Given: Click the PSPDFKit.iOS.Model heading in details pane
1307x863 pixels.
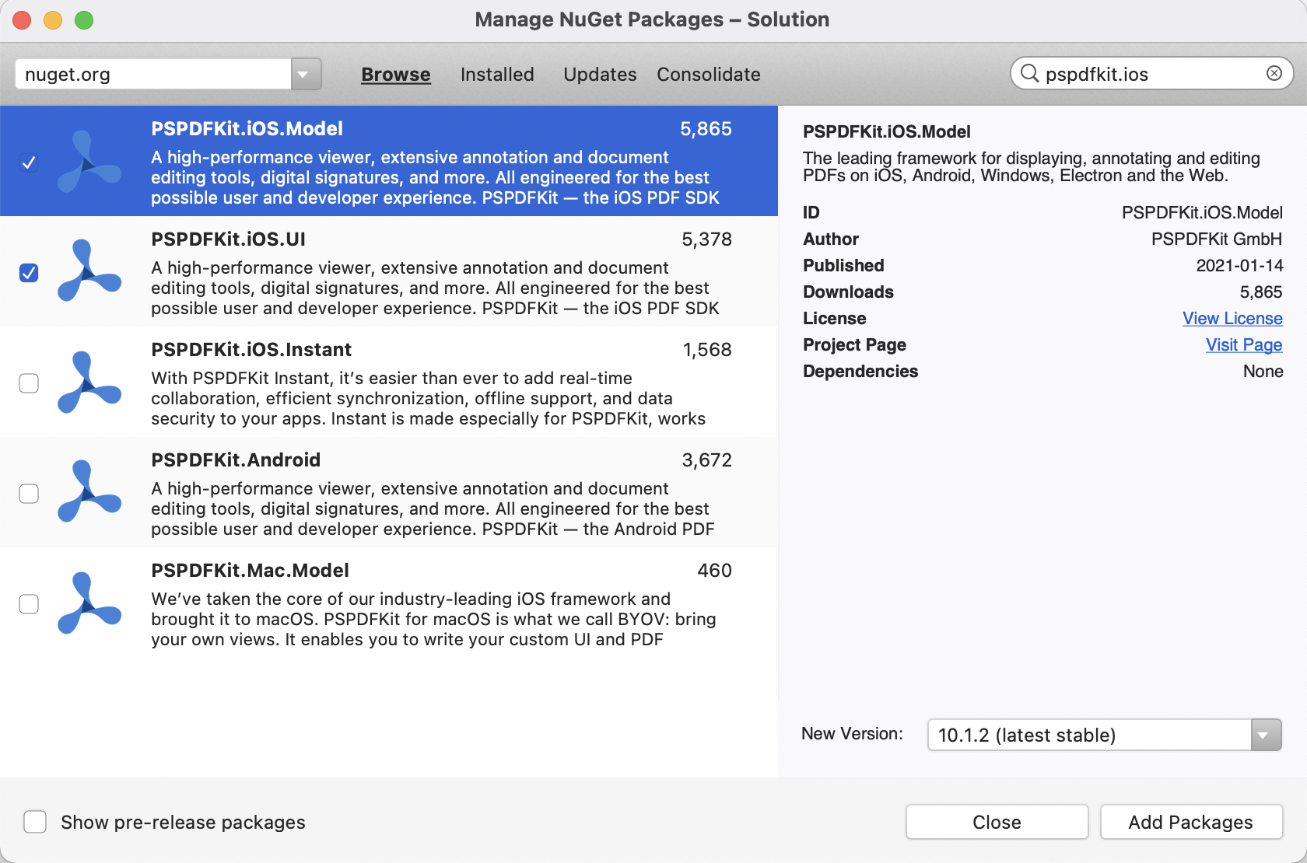Looking at the screenshot, I should (886, 132).
